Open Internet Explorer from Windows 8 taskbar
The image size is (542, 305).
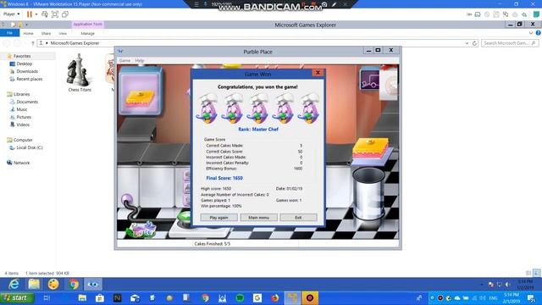tap(14, 285)
